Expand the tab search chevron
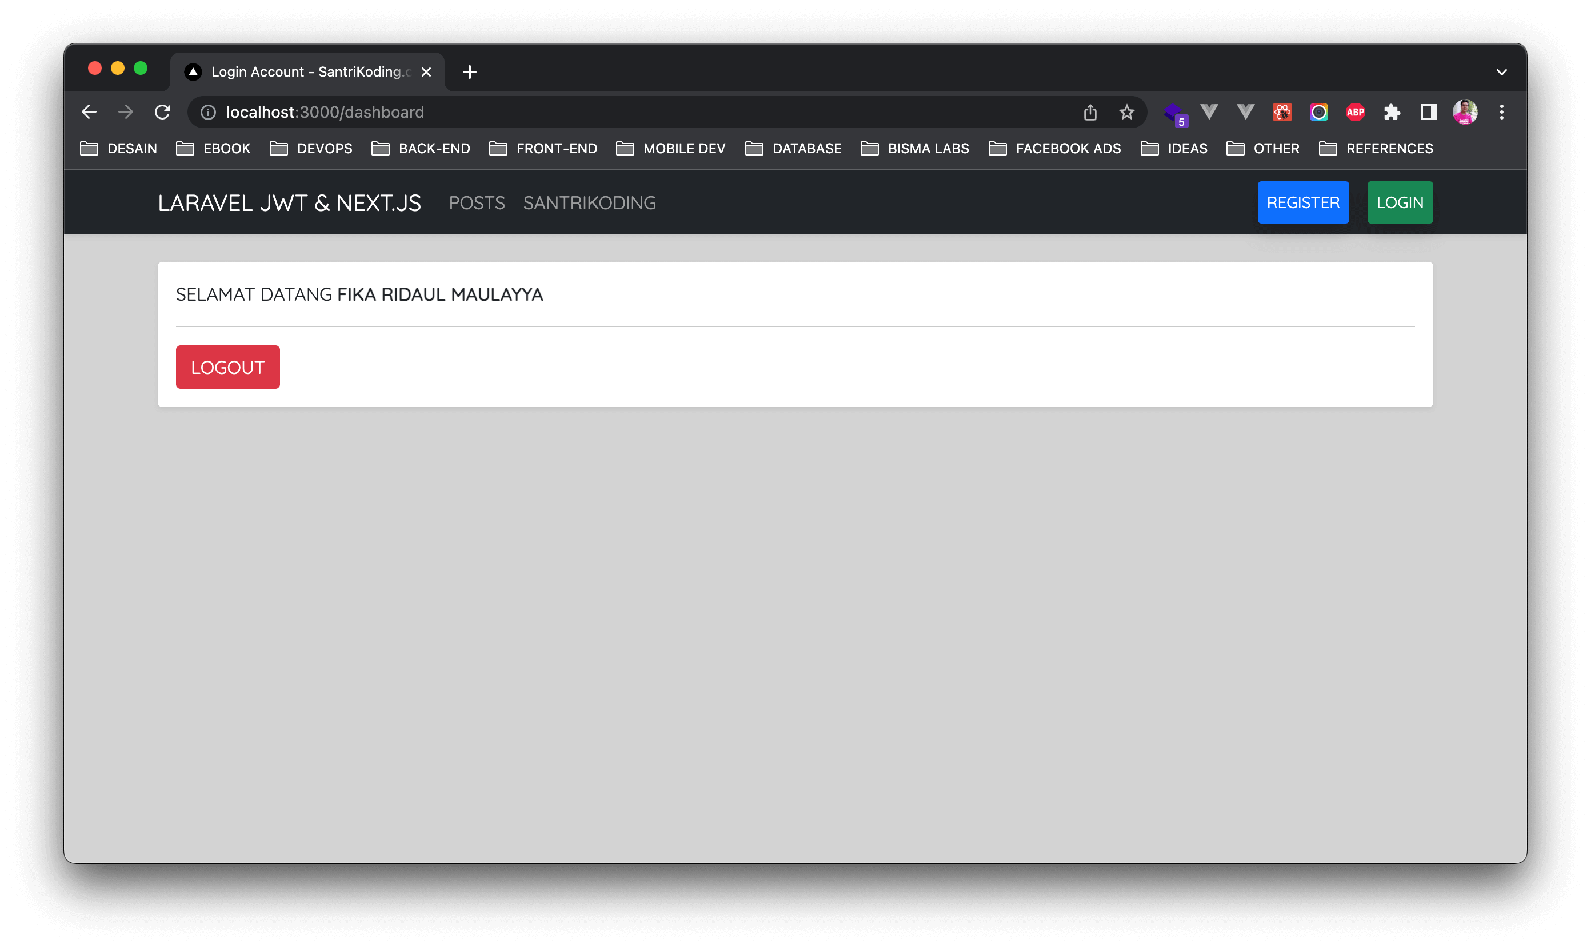The height and width of the screenshot is (948, 1591). pos(1502,72)
